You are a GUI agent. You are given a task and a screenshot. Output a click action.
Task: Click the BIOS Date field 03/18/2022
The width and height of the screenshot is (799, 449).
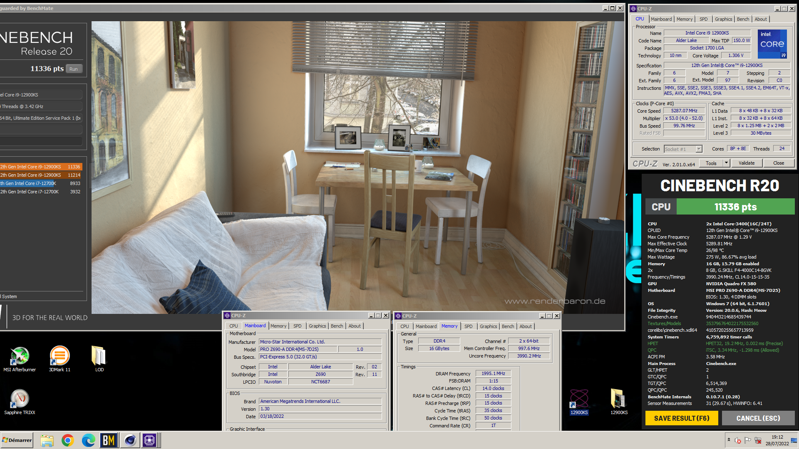tap(320, 416)
